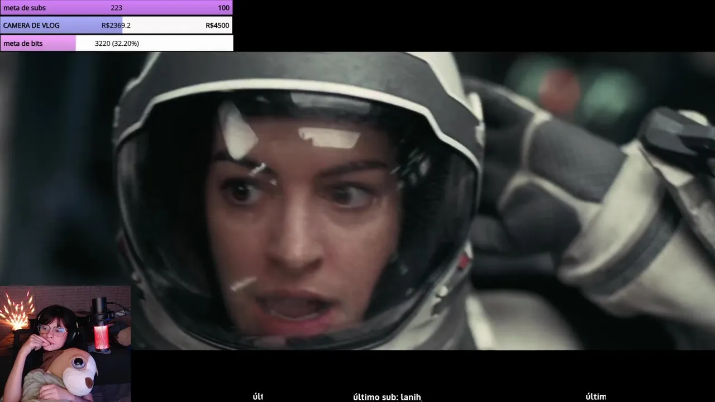Click the main movie video frame
Image resolution: width=715 pixels, height=402 pixels.
click(357, 201)
